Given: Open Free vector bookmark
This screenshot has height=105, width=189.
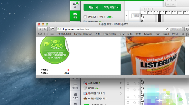Looking at the screenshot, I should tap(110, 34).
